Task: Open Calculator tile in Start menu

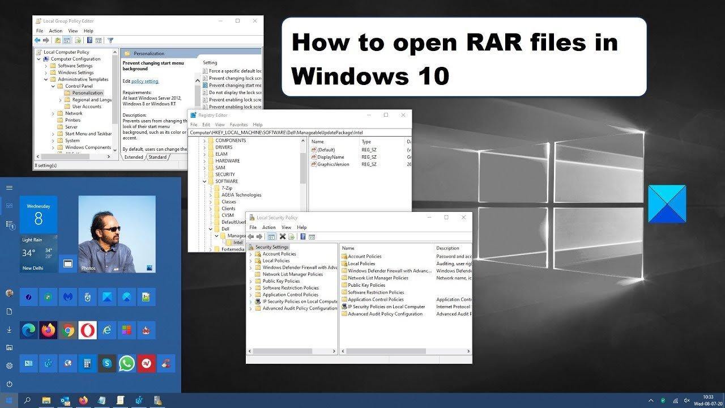Action: click(x=88, y=363)
